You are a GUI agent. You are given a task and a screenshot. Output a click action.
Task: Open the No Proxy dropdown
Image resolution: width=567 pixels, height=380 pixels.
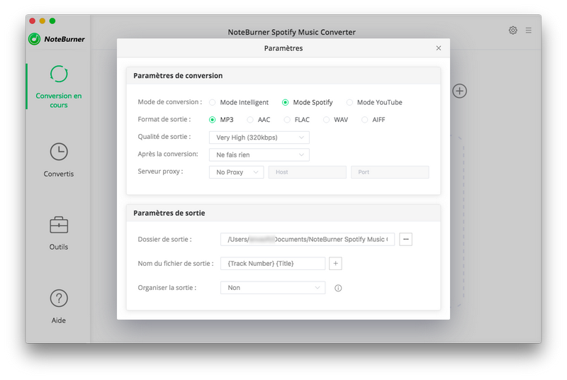tap(237, 172)
